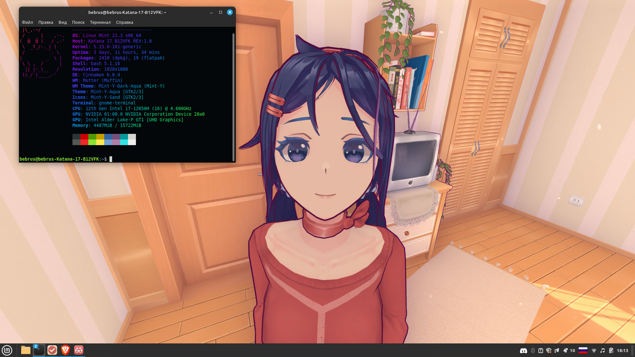The image size is (635, 357).
Task: Open the glasses icon app in taskbar
Action: click(79, 350)
